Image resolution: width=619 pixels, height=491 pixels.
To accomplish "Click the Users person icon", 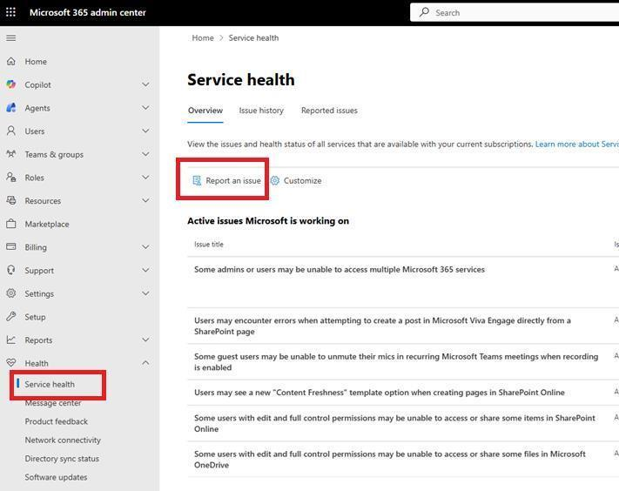I will tap(11, 131).
